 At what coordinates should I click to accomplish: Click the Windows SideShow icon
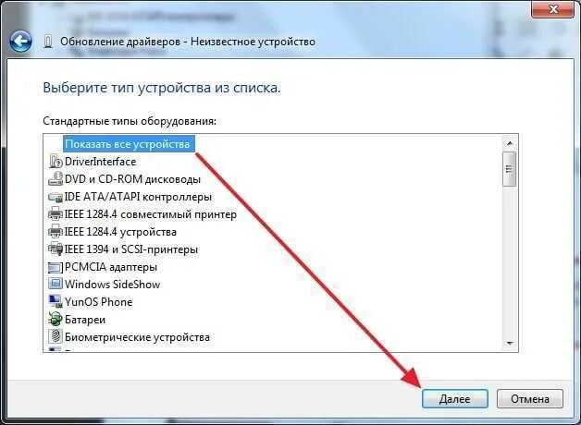coord(56,284)
